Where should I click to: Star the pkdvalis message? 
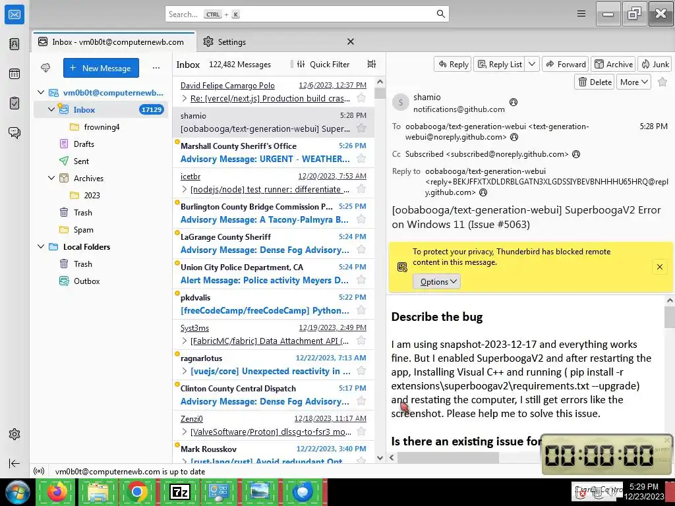[x=361, y=310]
